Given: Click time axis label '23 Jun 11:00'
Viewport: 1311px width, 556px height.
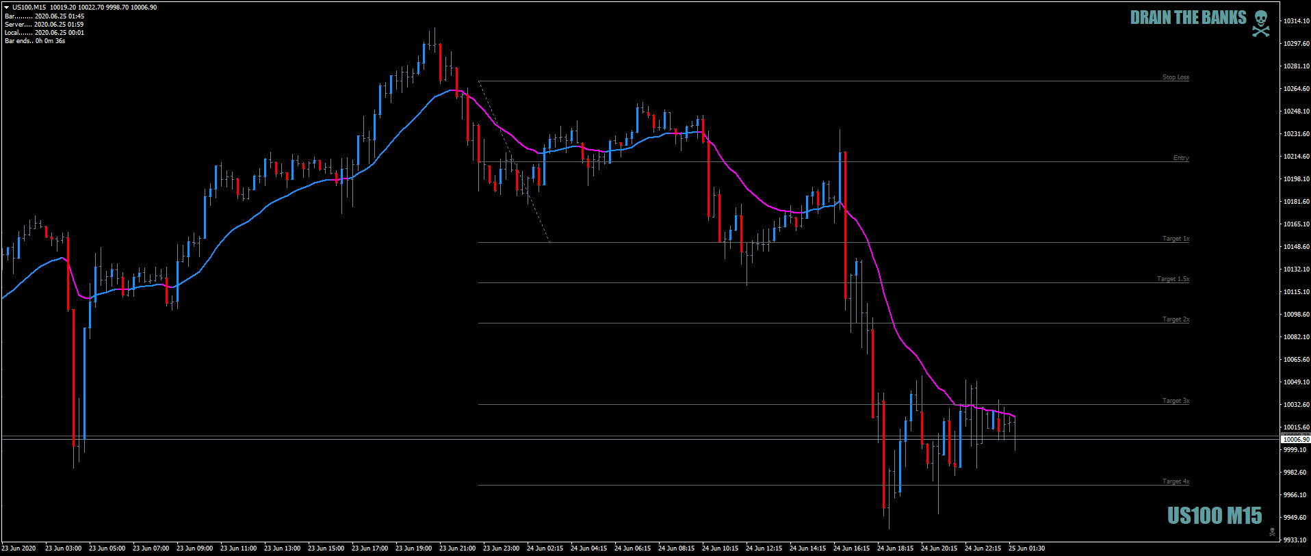Looking at the screenshot, I should click(238, 548).
